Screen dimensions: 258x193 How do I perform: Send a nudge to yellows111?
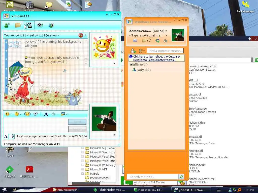click(27, 114)
